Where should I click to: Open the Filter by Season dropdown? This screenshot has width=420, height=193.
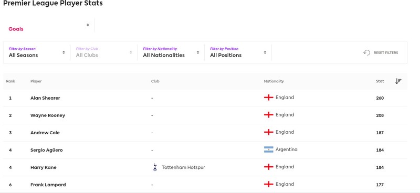37,52
